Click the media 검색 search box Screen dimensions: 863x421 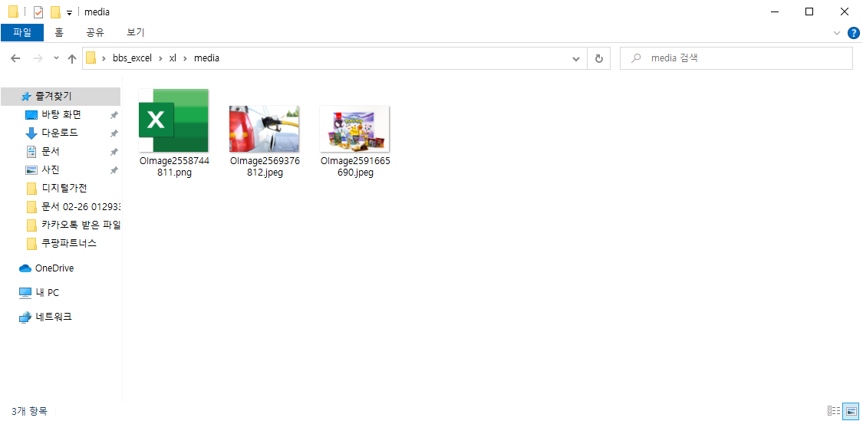pos(736,58)
